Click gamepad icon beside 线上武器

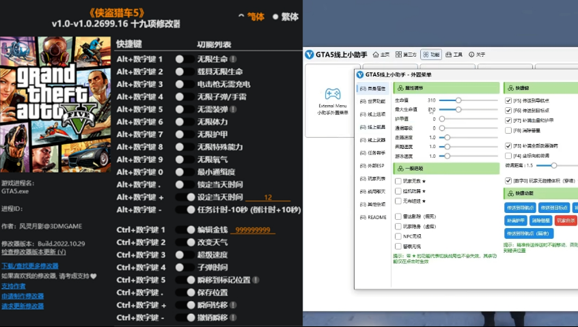click(363, 140)
